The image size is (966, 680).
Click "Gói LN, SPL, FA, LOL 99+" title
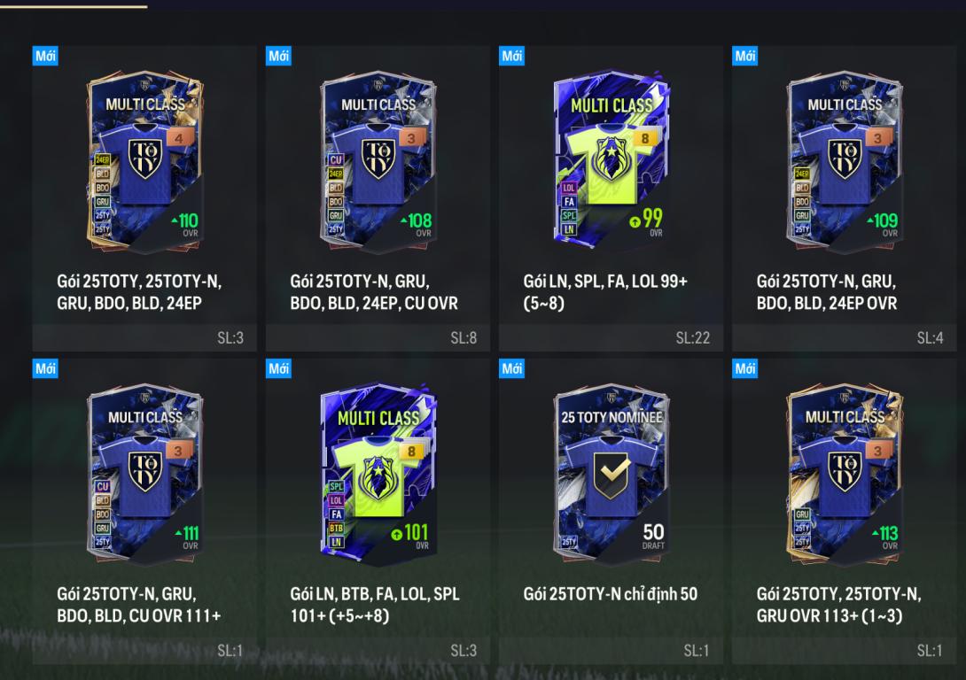pyautogui.click(x=605, y=282)
